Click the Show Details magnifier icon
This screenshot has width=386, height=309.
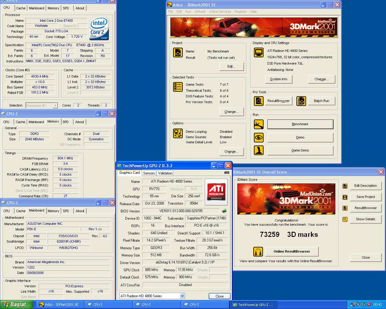click(x=345, y=219)
